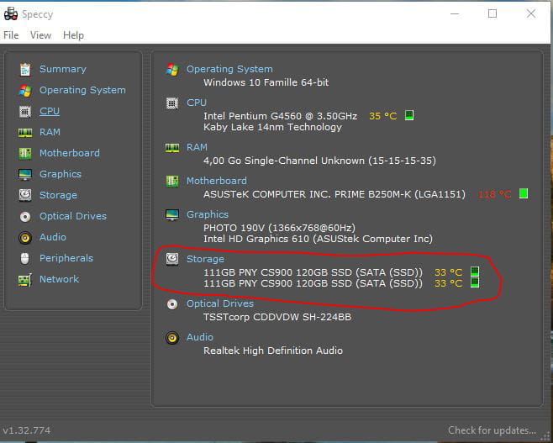The width and height of the screenshot is (553, 443).
Task: Open the Audio heading link in summary
Action: click(200, 337)
